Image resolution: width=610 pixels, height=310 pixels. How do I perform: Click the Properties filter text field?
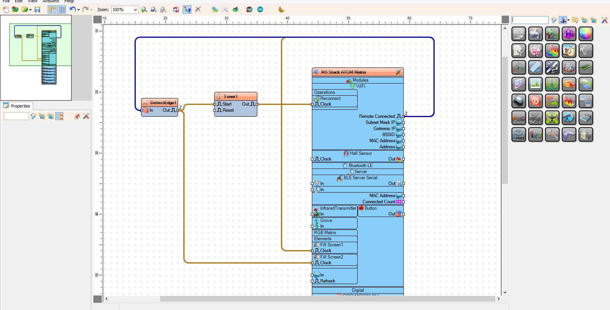coord(16,116)
